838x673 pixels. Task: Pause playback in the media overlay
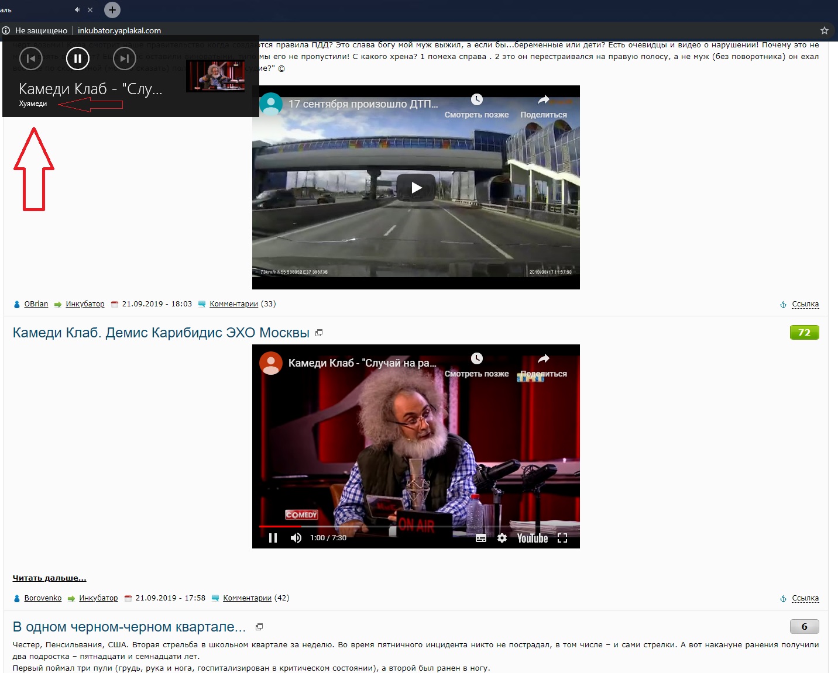coord(78,58)
